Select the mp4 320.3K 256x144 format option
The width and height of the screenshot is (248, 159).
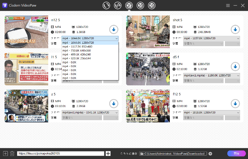76,58
